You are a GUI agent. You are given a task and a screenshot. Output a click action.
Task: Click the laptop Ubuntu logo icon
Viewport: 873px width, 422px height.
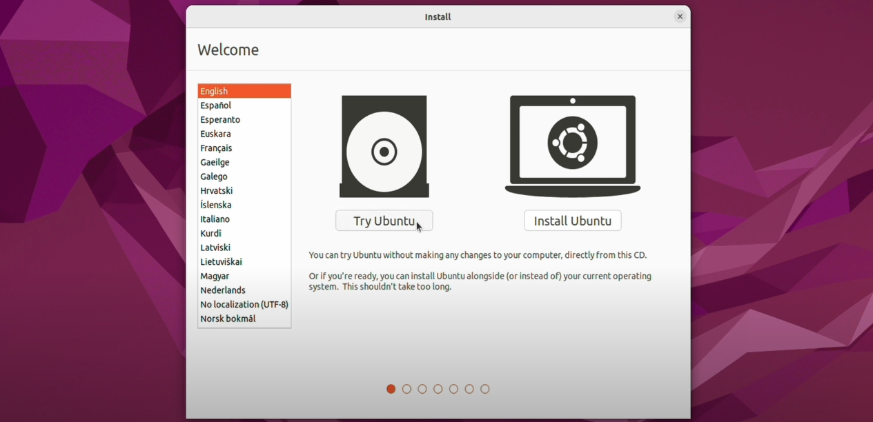coord(573,146)
